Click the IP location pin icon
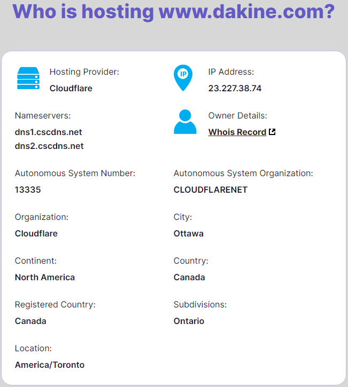The height and width of the screenshot is (387, 348). point(183,78)
